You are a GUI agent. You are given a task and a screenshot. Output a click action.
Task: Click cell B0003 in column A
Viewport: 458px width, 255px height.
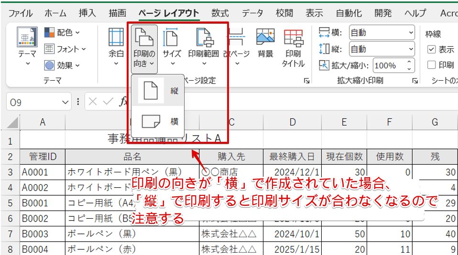point(43,234)
